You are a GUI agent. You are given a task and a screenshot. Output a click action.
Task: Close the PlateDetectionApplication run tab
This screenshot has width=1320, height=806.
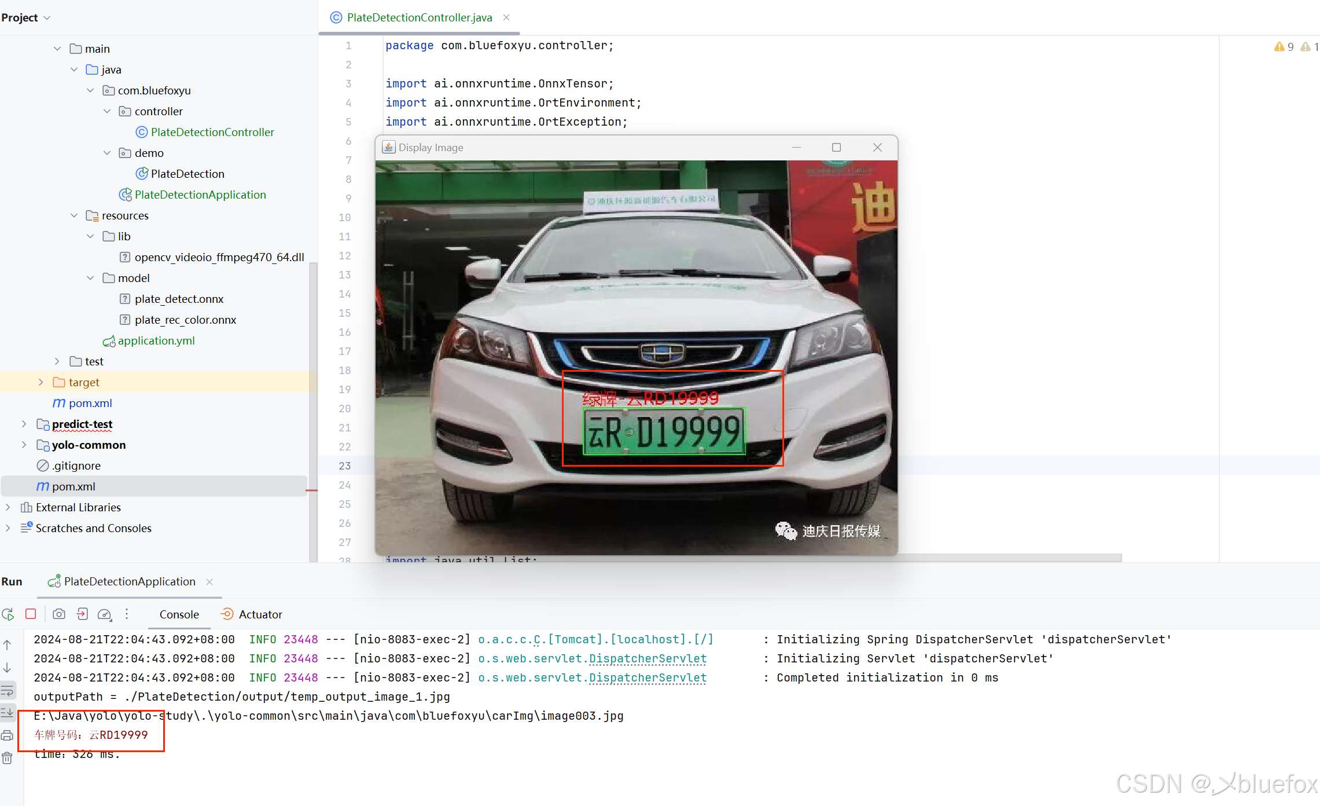(209, 581)
